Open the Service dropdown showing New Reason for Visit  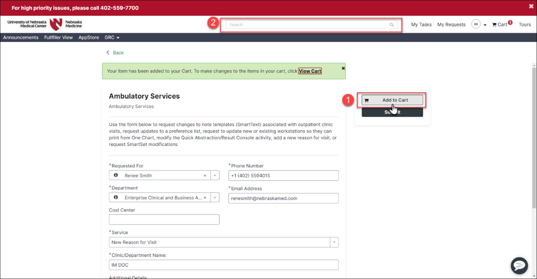pos(334,242)
